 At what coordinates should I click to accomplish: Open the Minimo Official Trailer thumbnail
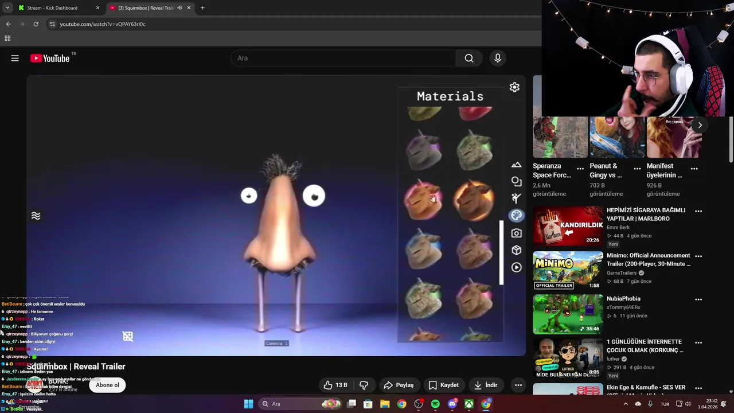(568, 271)
